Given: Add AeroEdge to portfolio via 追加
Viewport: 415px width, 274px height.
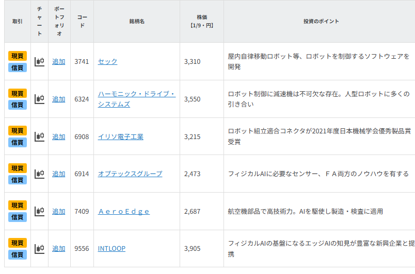Looking at the screenshot, I should coord(58,212).
